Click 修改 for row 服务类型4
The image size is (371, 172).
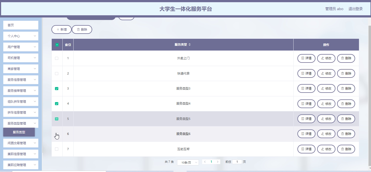pyautogui.click(x=326, y=104)
